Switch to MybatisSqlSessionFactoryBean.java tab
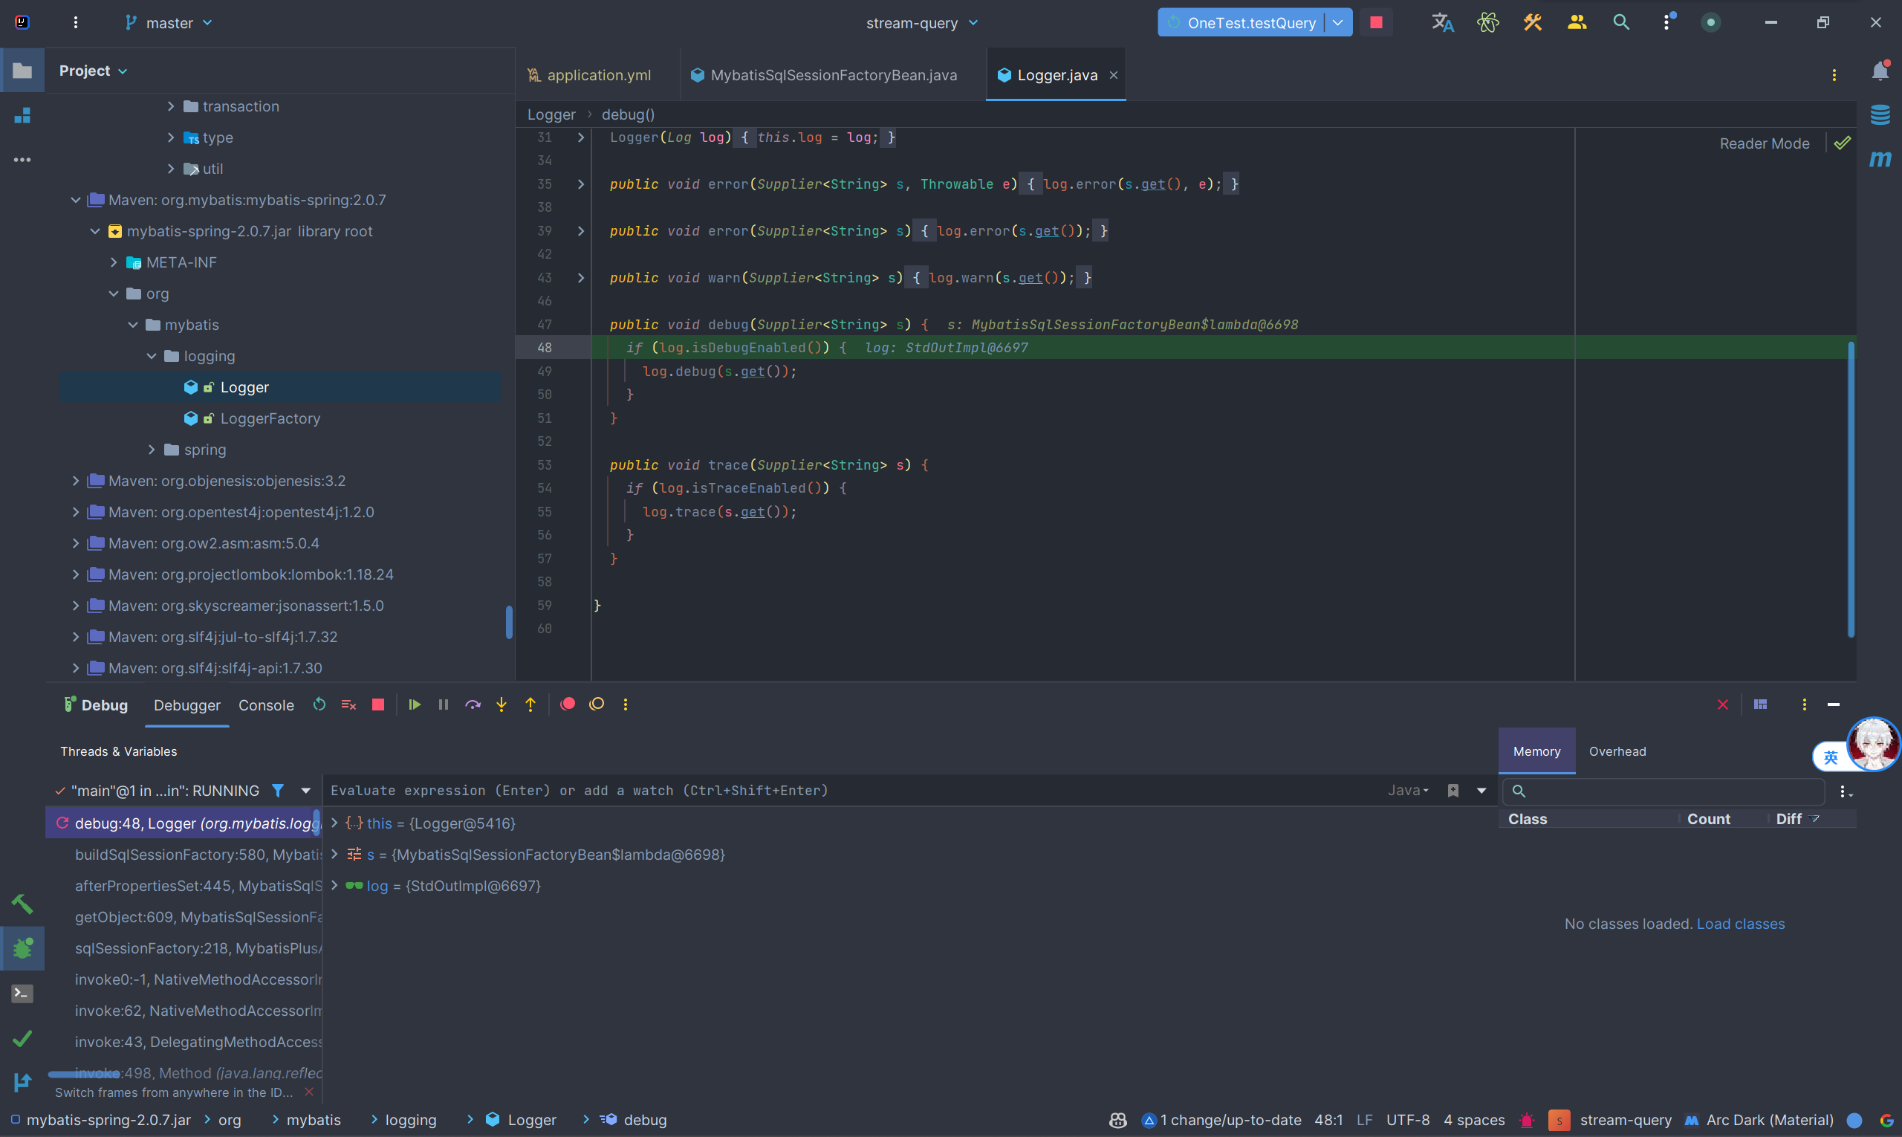 tap(824, 75)
